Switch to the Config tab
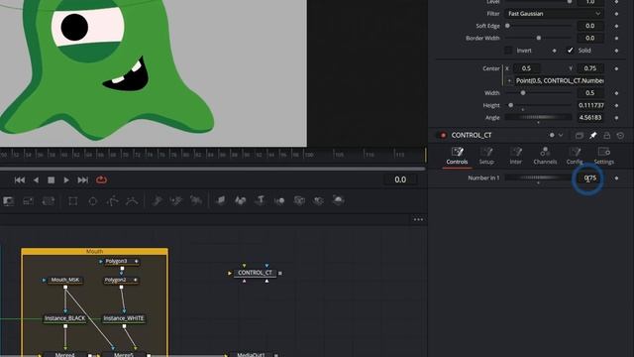Screen dimensions: 634x357 (575, 156)
